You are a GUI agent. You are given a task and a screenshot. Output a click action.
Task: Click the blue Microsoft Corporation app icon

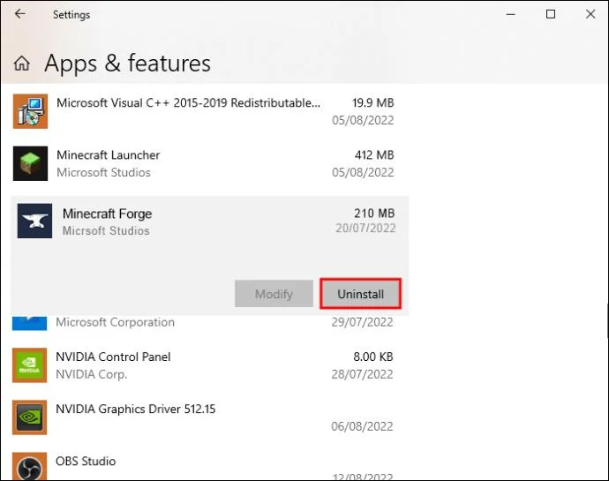(29, 323)
